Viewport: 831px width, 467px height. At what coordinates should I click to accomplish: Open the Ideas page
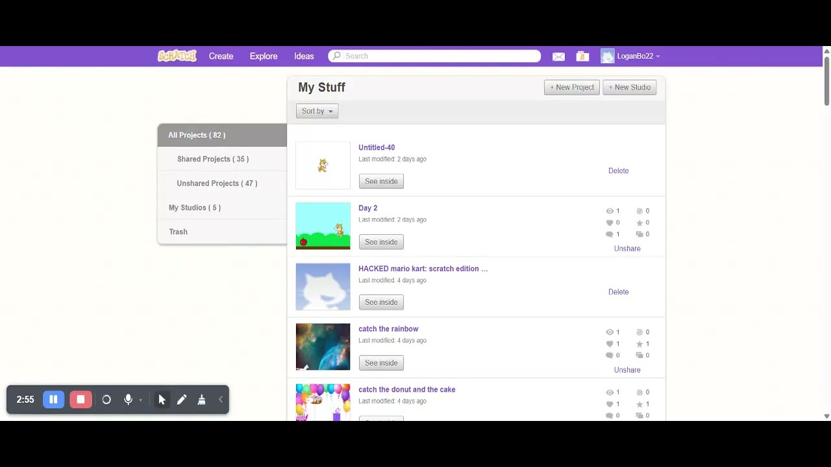pos(304,56)
